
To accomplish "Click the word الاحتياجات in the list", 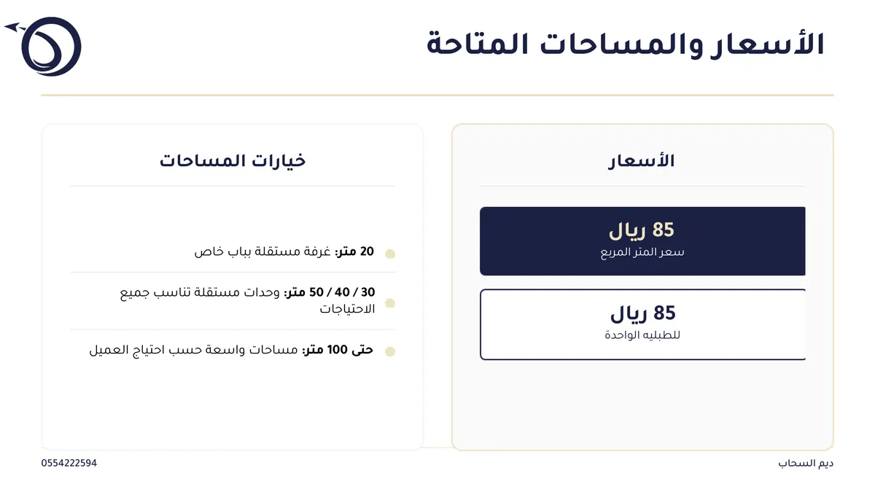I will click(x=347, y=309).
